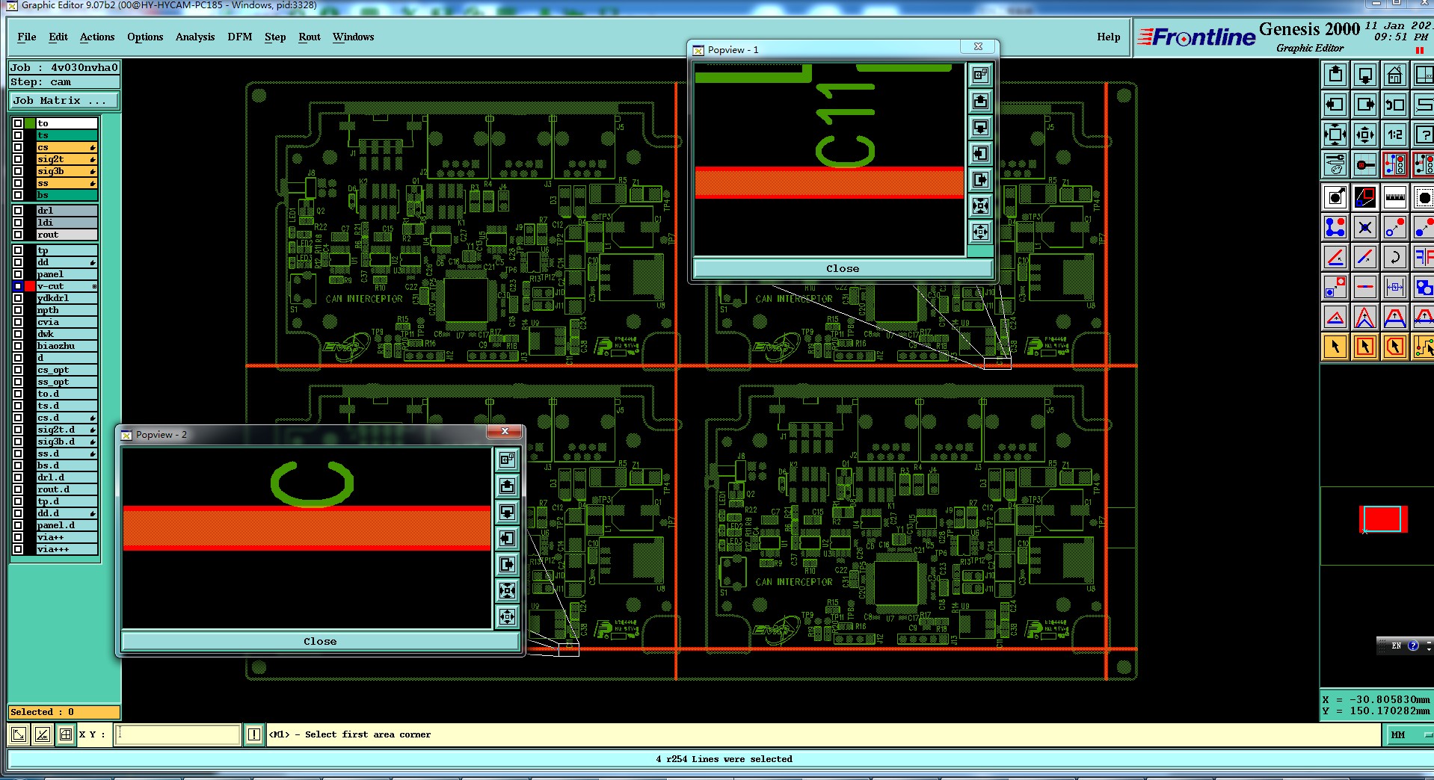Click the snap-to-grid key icon

[x=1365, y=164]
